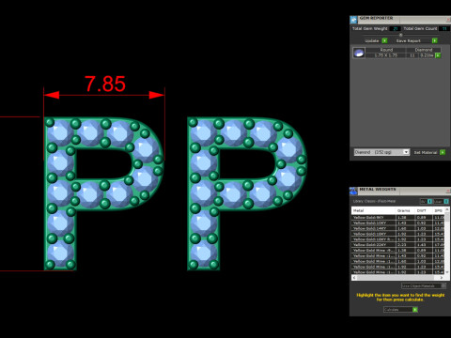The image size is (451, 338).
Task: Click the Grams column header
Action: pyautogui.click(x=405, y=210)
